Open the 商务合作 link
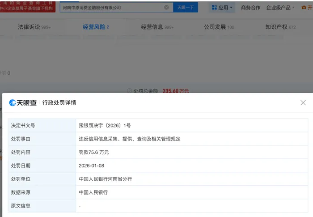 pyautogui.click(x=250, y=8)
